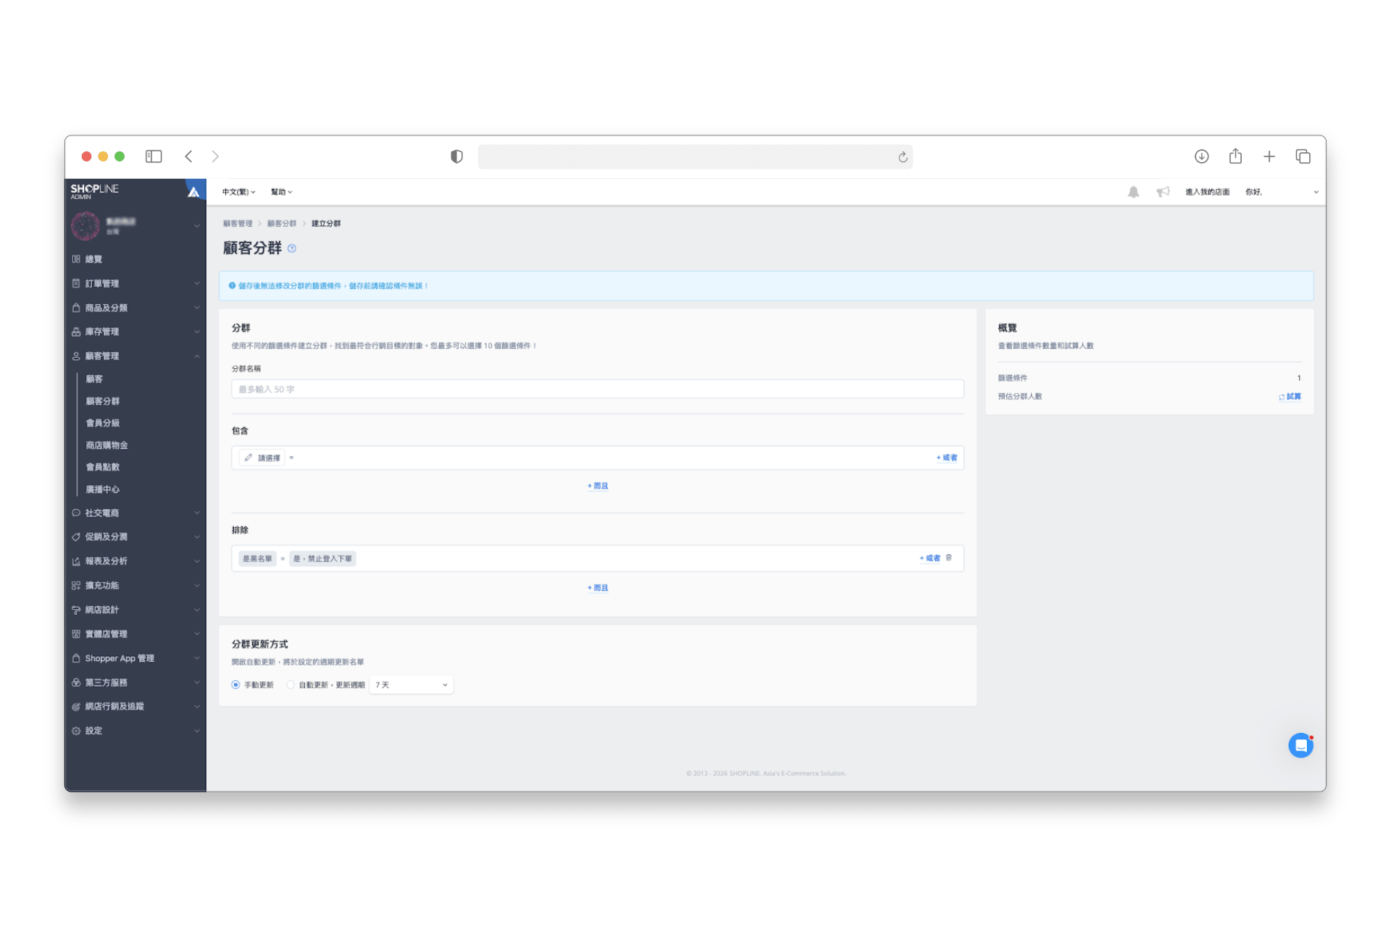Open 會員分級 in the sidebar submenu

pos(103,423)
